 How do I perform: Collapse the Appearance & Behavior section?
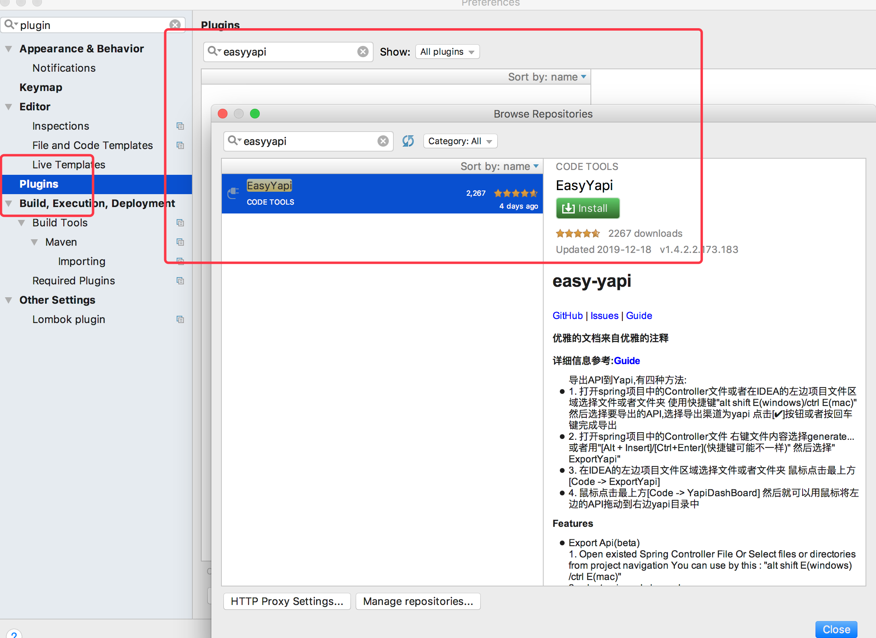pos(8,49)
